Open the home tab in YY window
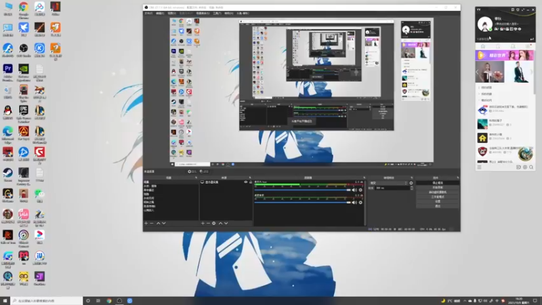542x305 pixels. coord(483,46)
